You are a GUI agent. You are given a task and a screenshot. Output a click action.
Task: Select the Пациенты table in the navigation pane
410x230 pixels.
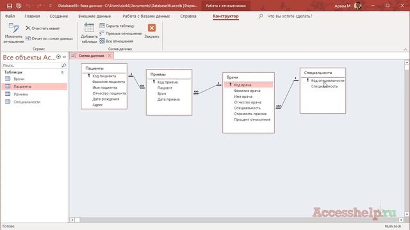35,87
